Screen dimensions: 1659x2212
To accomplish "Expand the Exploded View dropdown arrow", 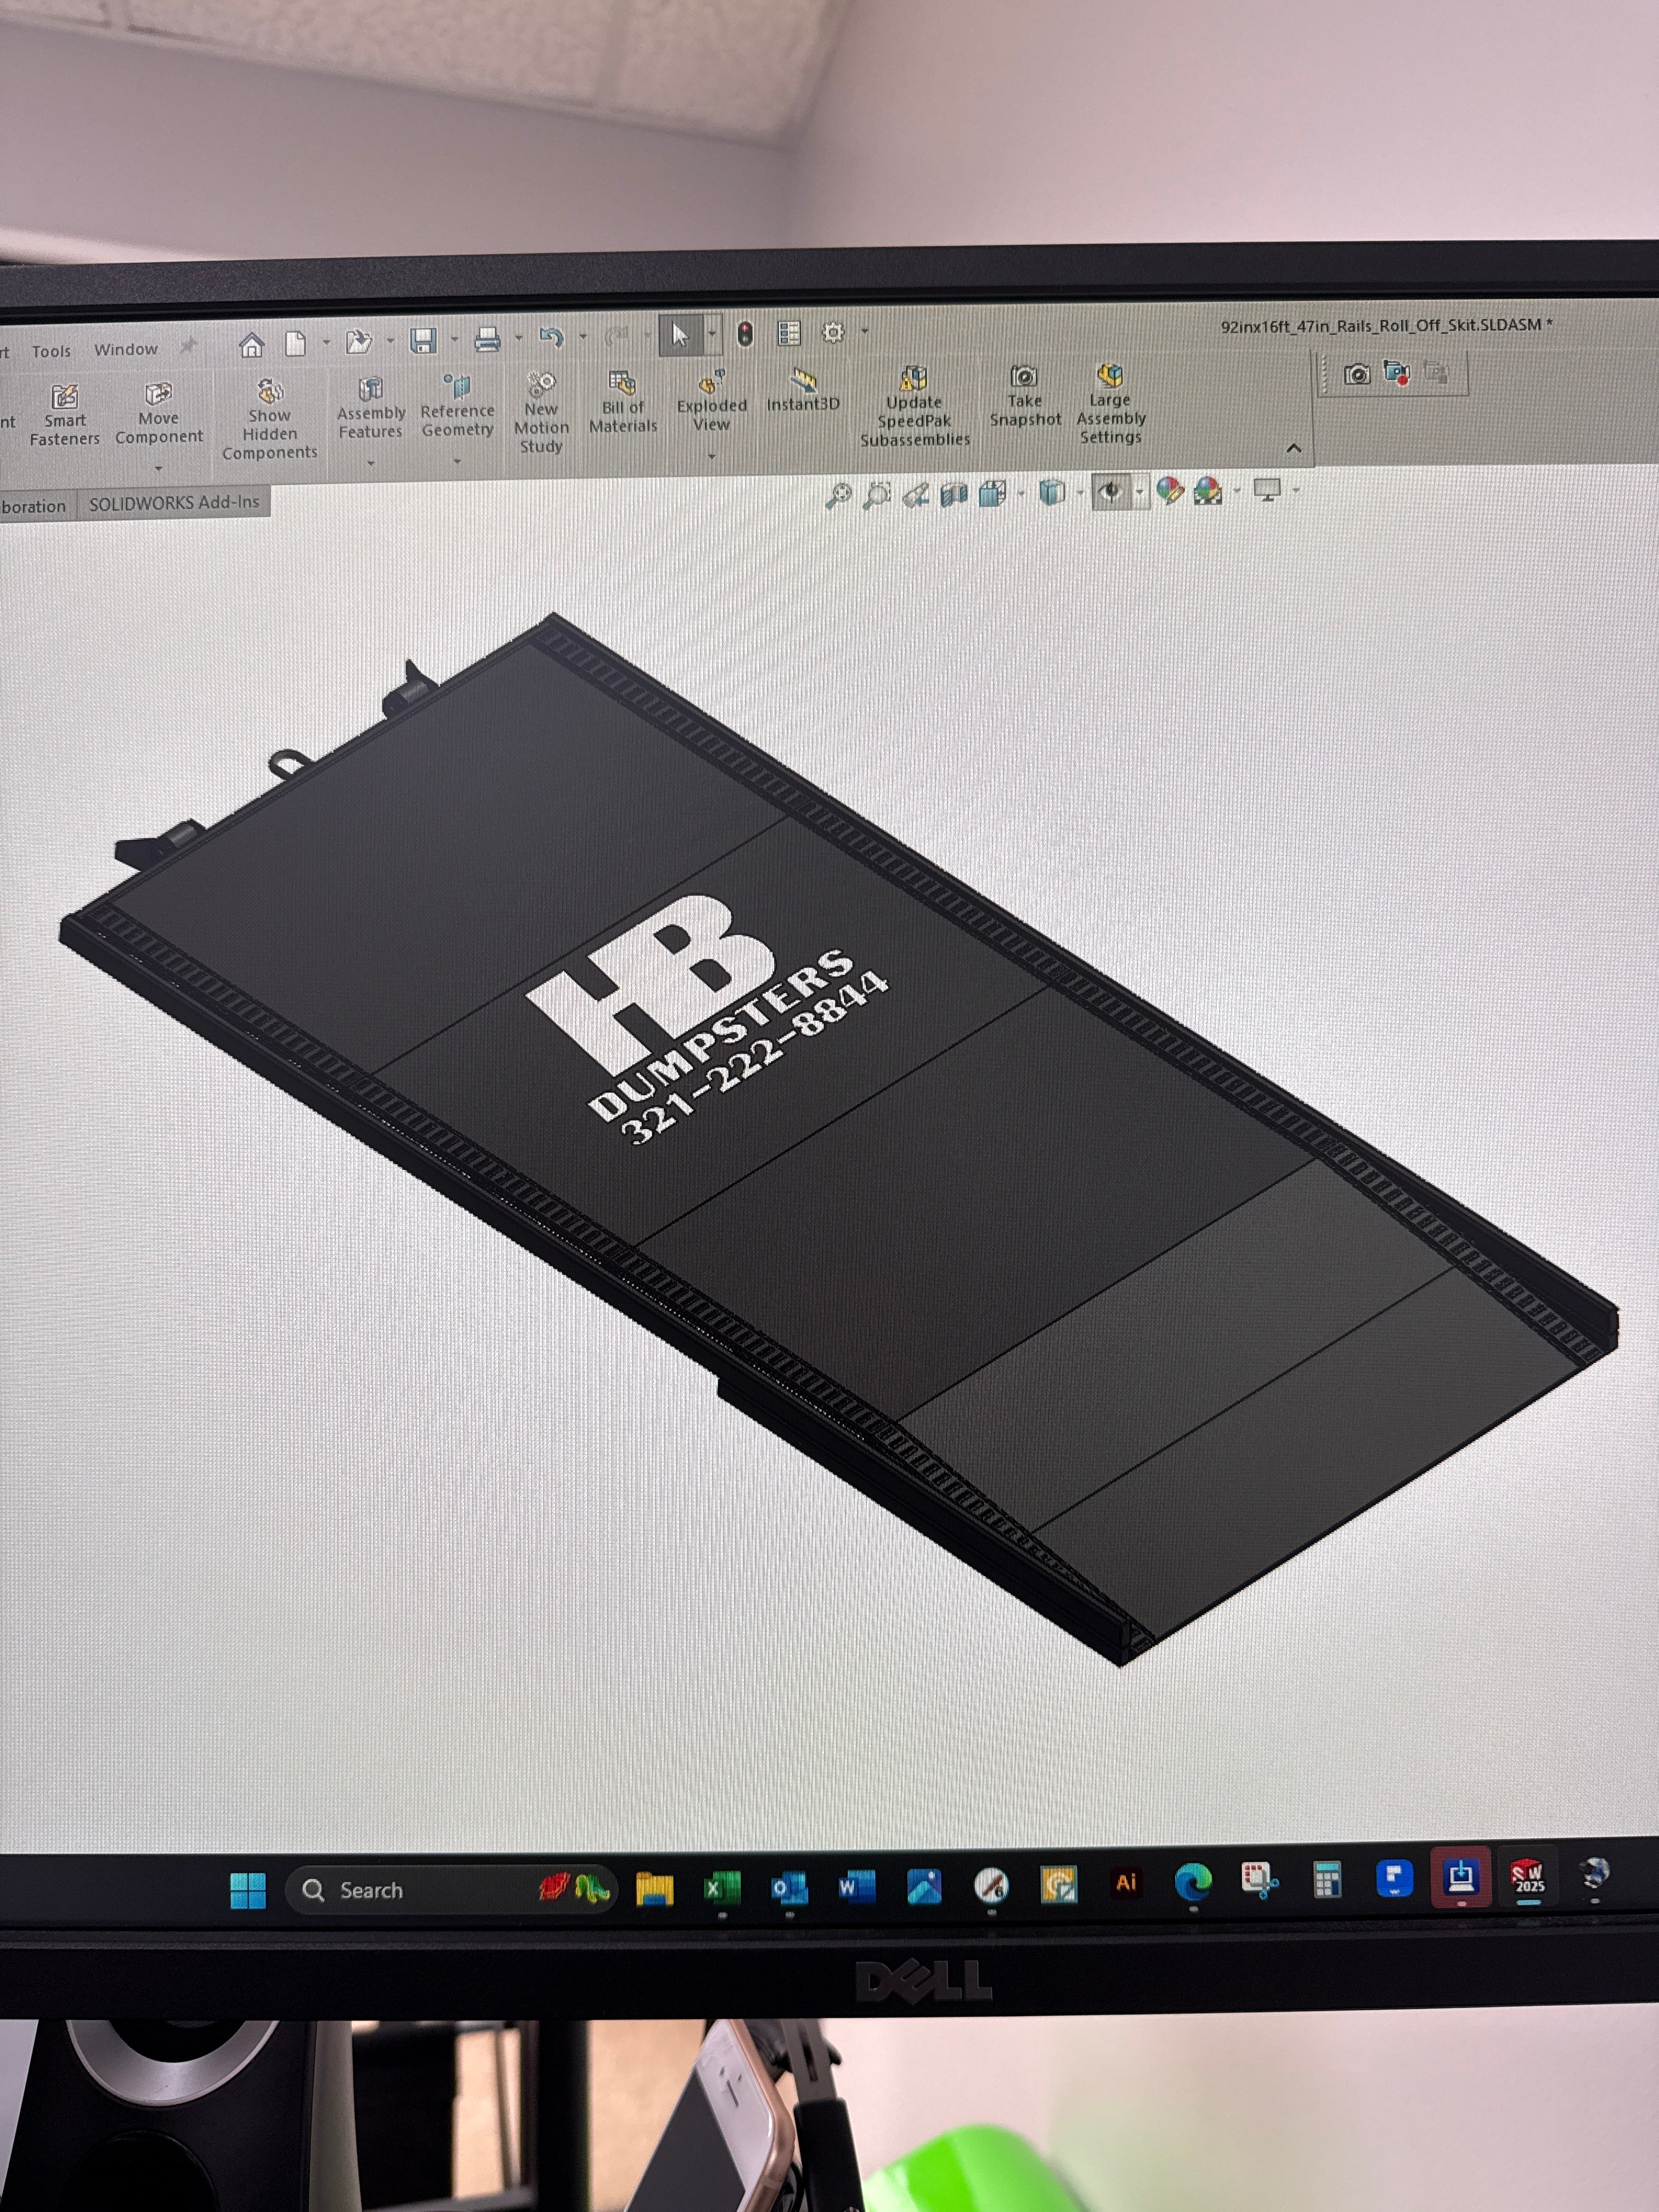I will pos(711,456).
